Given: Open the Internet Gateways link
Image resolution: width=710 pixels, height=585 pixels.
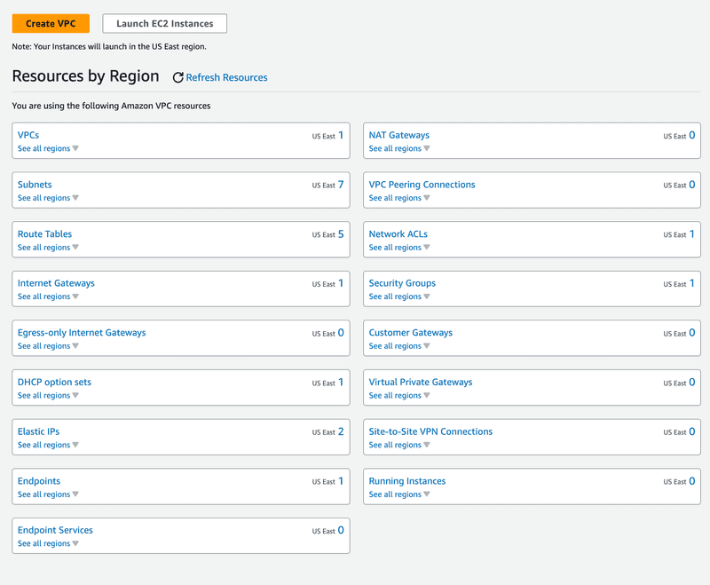Looking at the screenshot, I should (56, 283).
